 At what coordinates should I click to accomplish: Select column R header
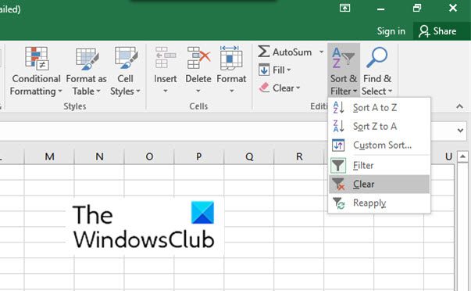[x=299, y=156]
